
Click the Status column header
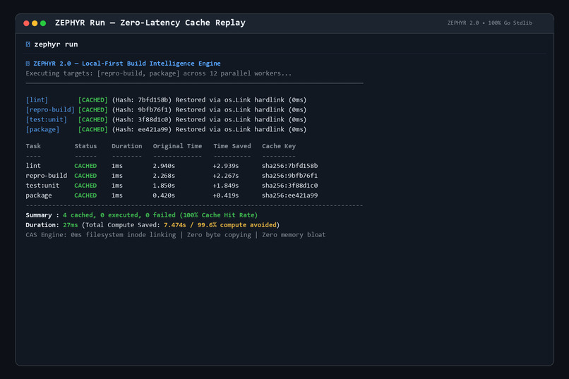[85, 146]
